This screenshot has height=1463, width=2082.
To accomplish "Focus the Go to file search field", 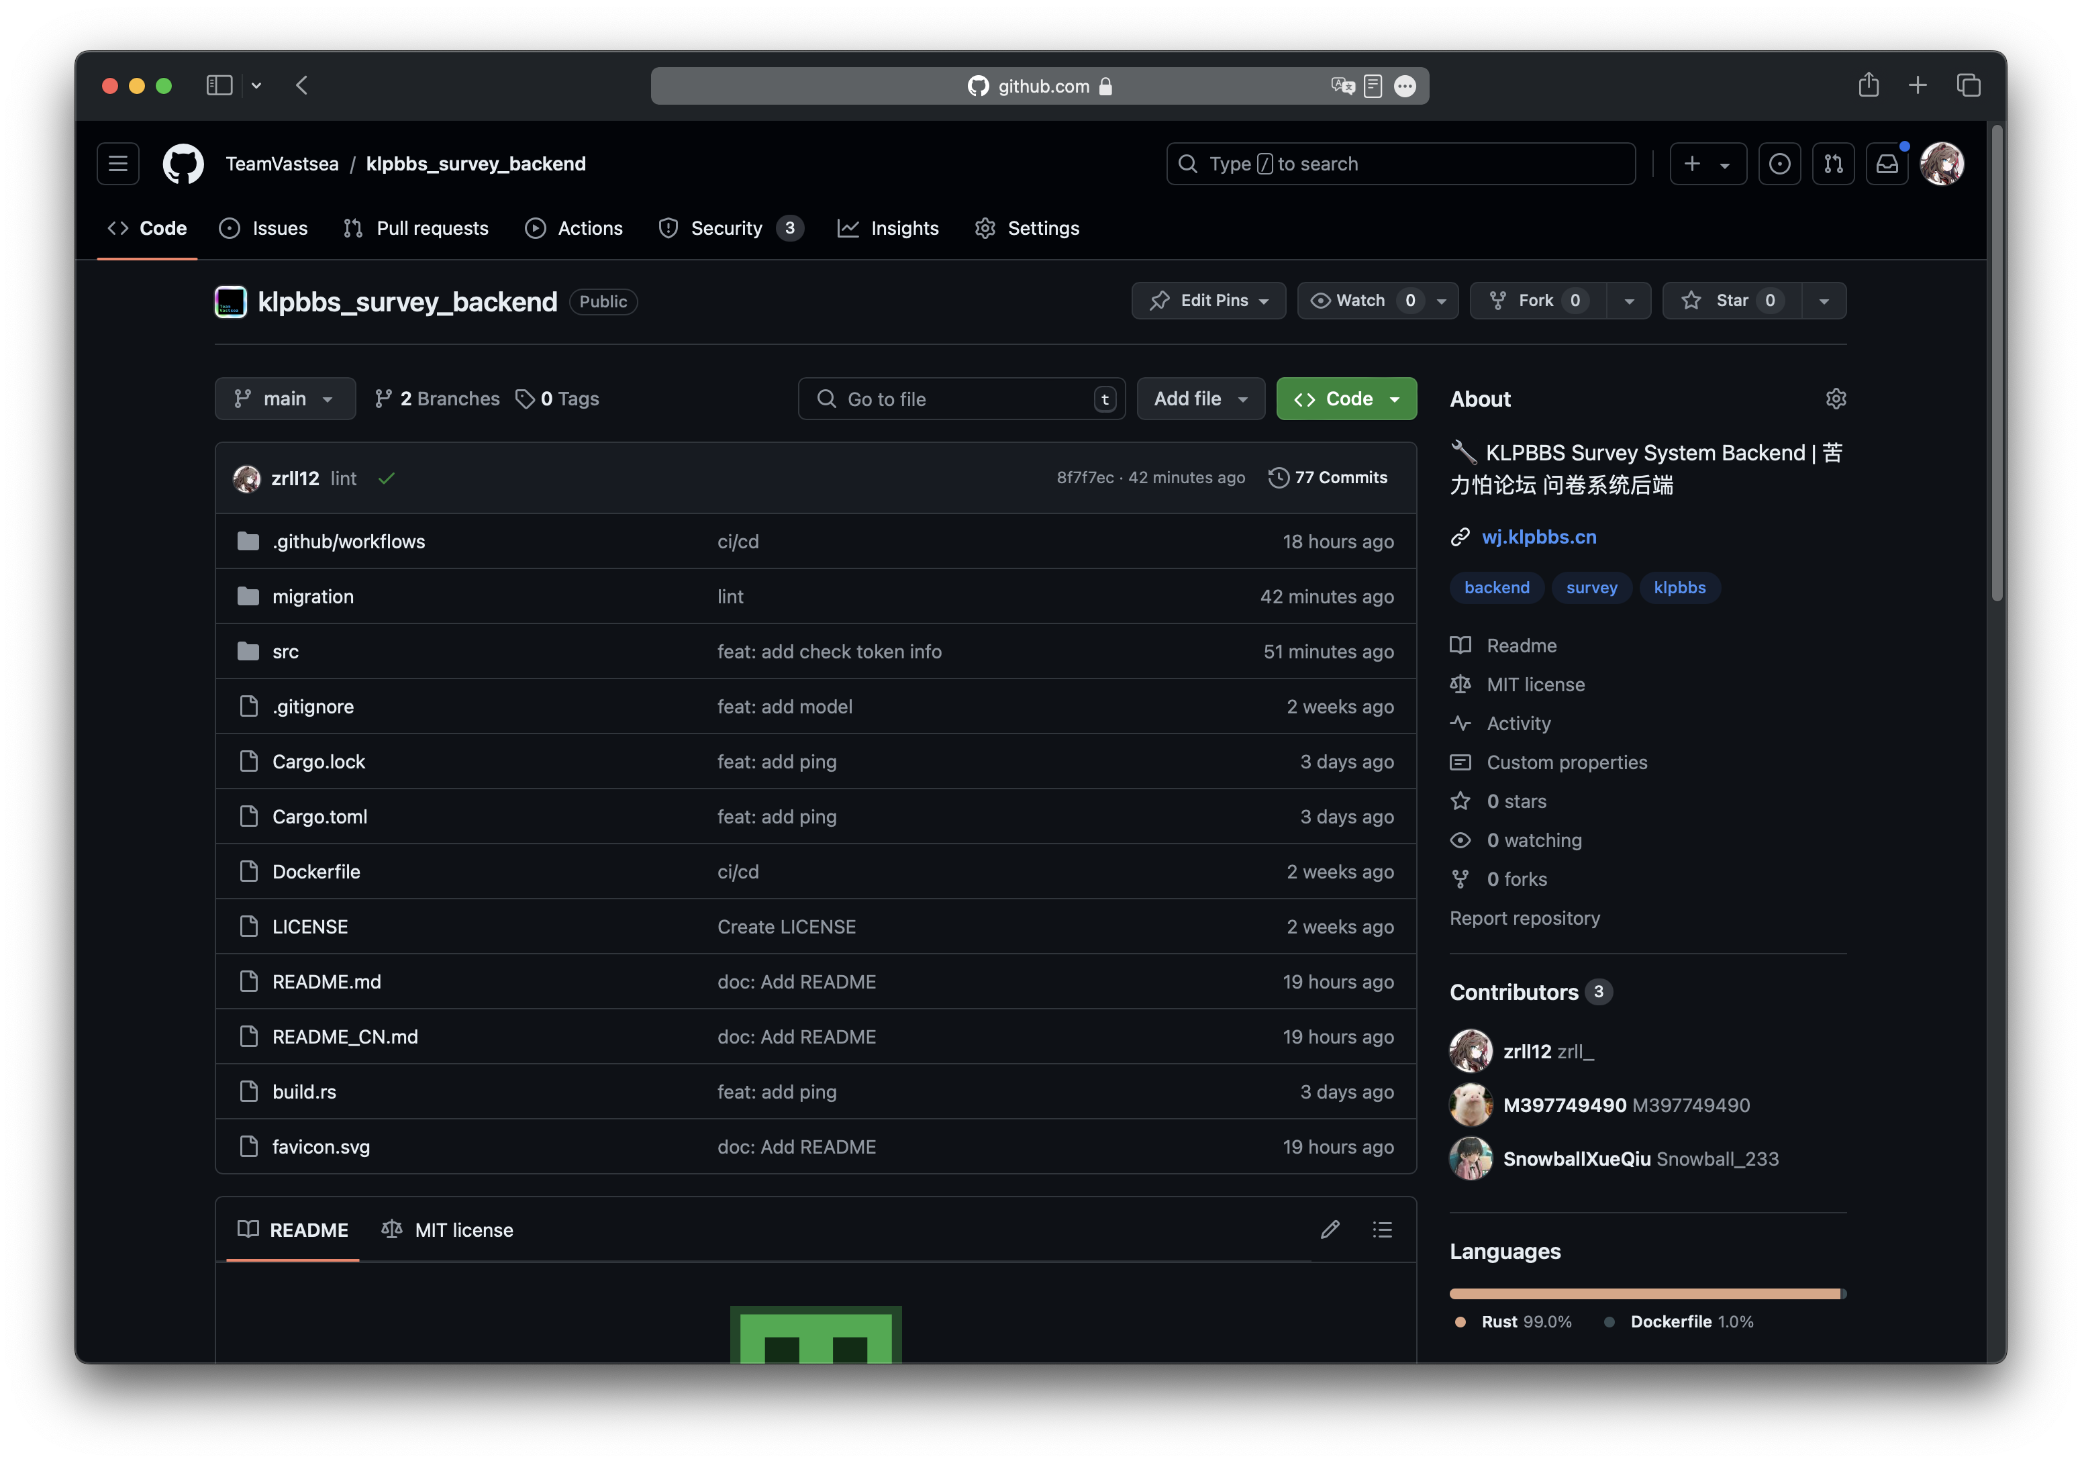I will (961, 399).
